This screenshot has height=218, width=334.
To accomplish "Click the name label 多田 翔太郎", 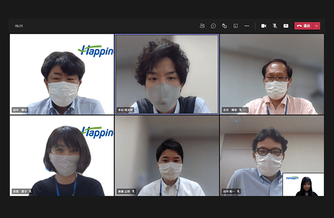I will point(125,110).
